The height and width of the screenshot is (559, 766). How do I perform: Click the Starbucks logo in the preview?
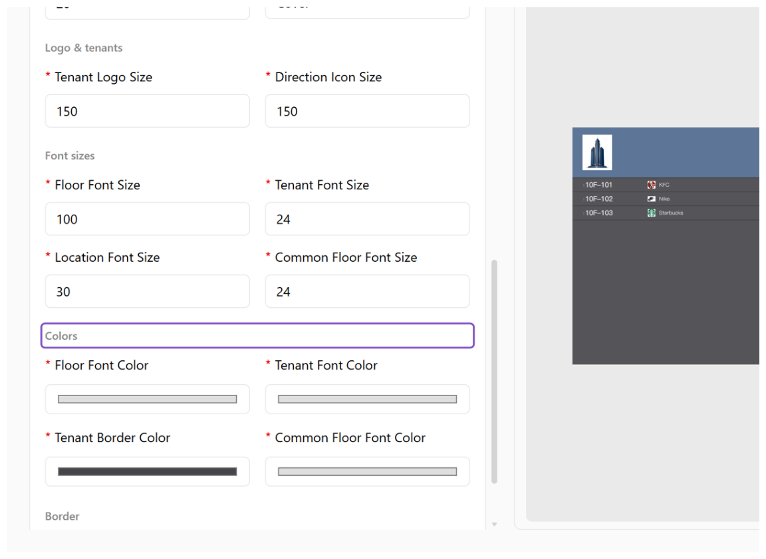tap(651, 213)
